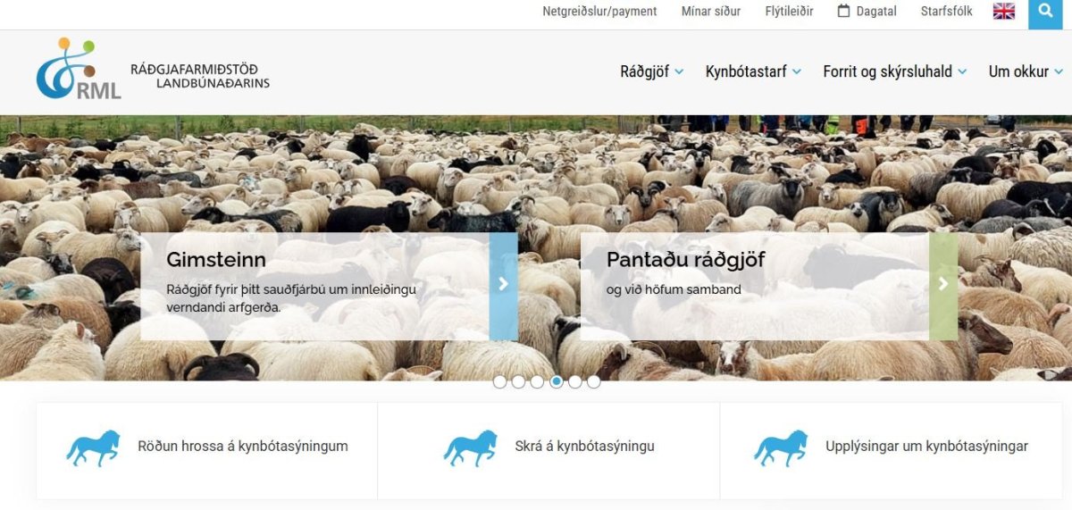The height and width of the screenshot is (510, 1072).
Task: Open Flýtileiðir shortcuts
Action: coord(789,12)
